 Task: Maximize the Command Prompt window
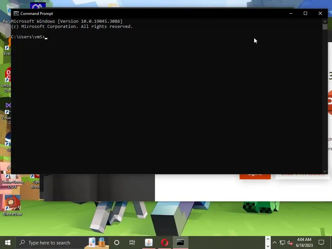(x=305, y=13)
